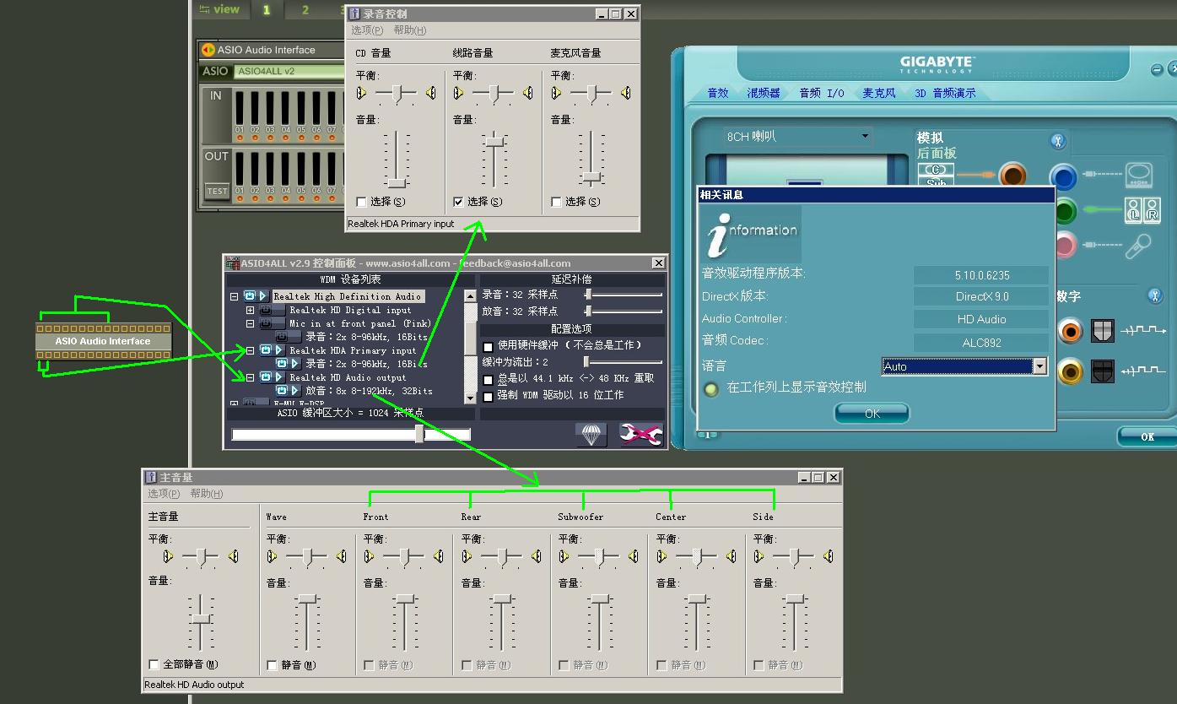Click WDM list scroll-down arrow
1177x704 pixels.
(471, 398)
